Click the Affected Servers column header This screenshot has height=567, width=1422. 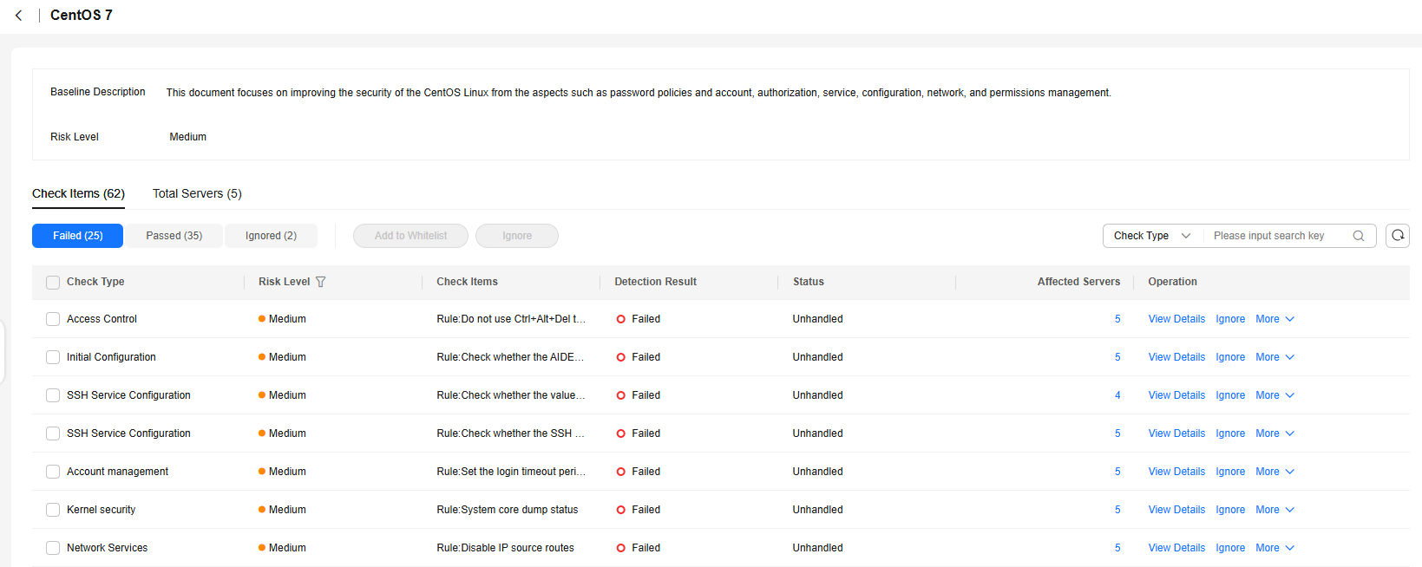coord(1078,282)
